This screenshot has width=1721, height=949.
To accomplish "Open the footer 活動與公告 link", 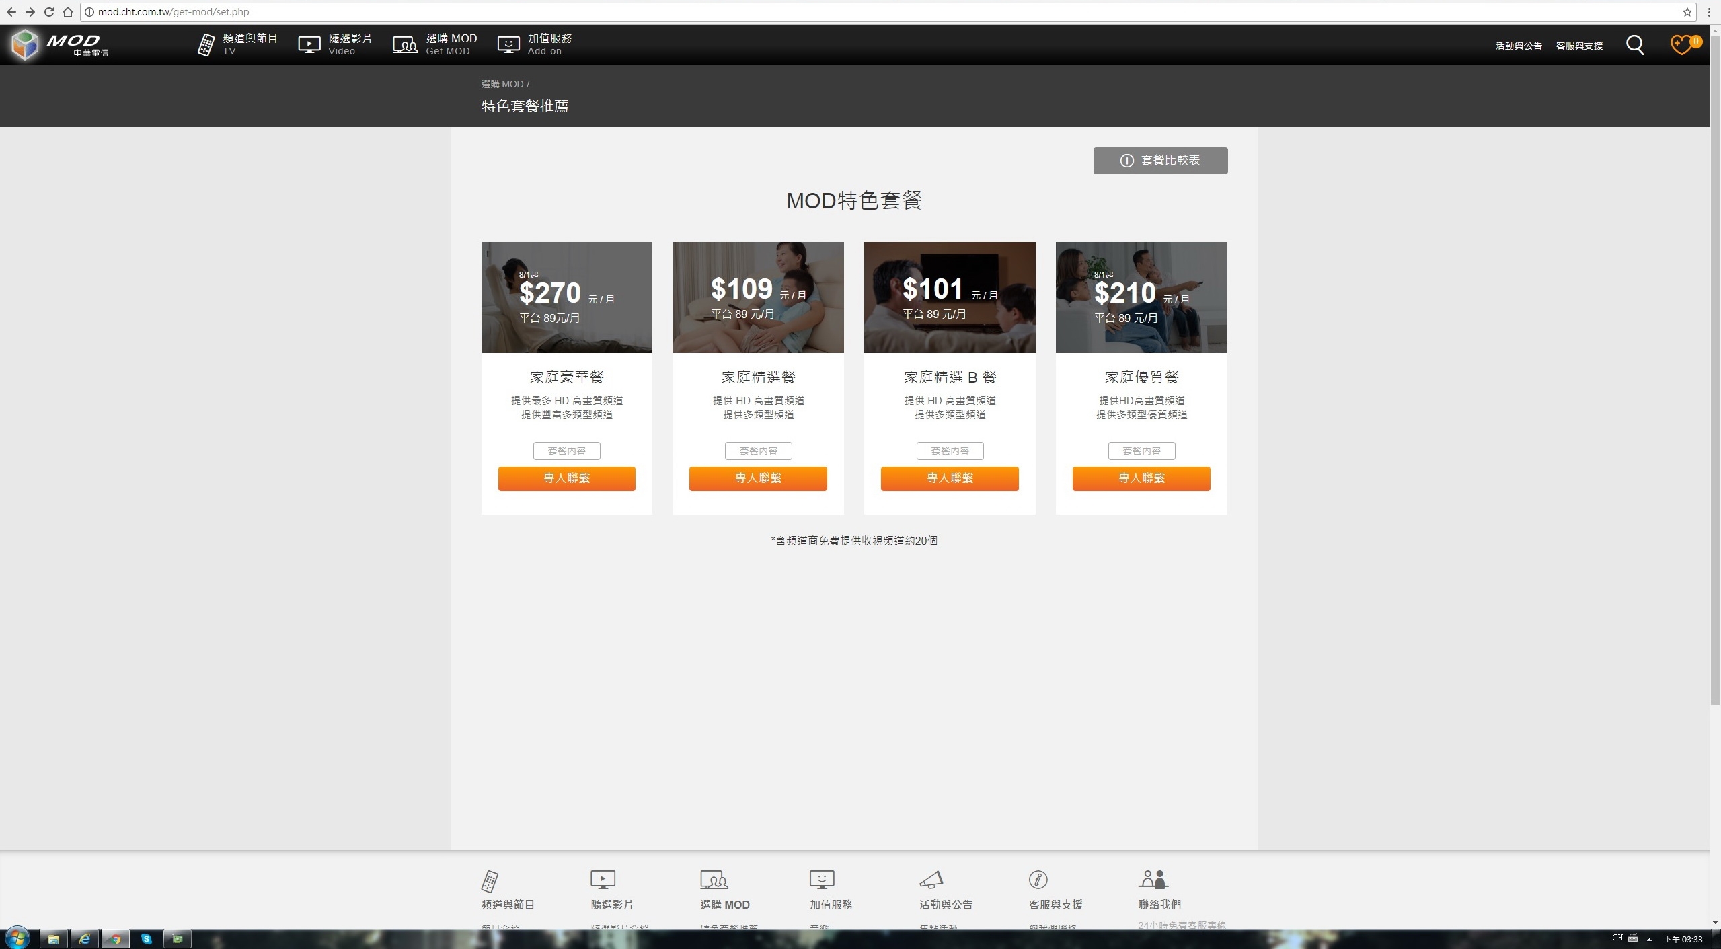I will click(946, 905).
